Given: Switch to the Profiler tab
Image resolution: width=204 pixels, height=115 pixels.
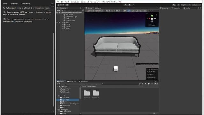Looking at the screenshot, I should pyautogui.click(x=187, y=8).
